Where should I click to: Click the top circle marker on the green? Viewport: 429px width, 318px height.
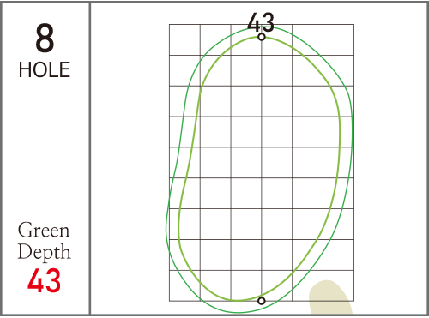click(x=262, y=37)
